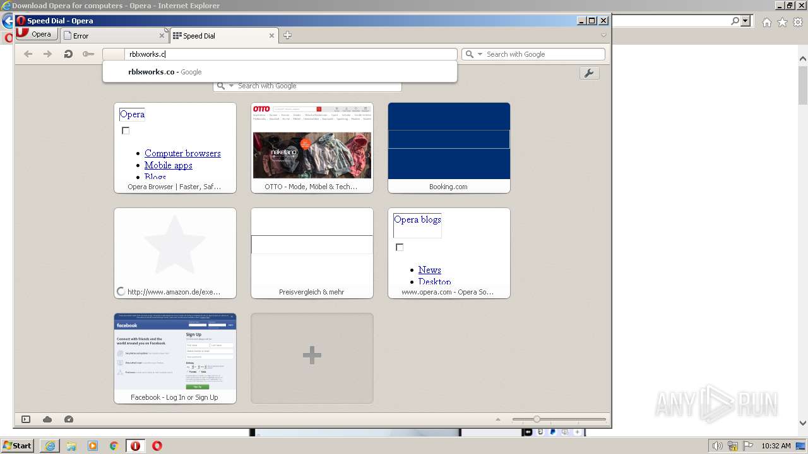This screenshot has width=808, height=454.
Task: Open the volume speaker tray icon
Action: tap(718, 446)
